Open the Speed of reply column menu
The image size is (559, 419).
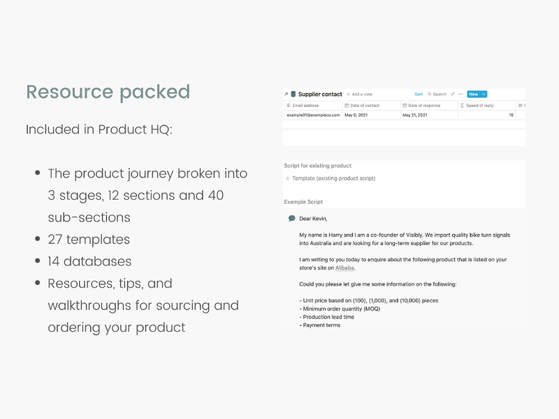479,105
